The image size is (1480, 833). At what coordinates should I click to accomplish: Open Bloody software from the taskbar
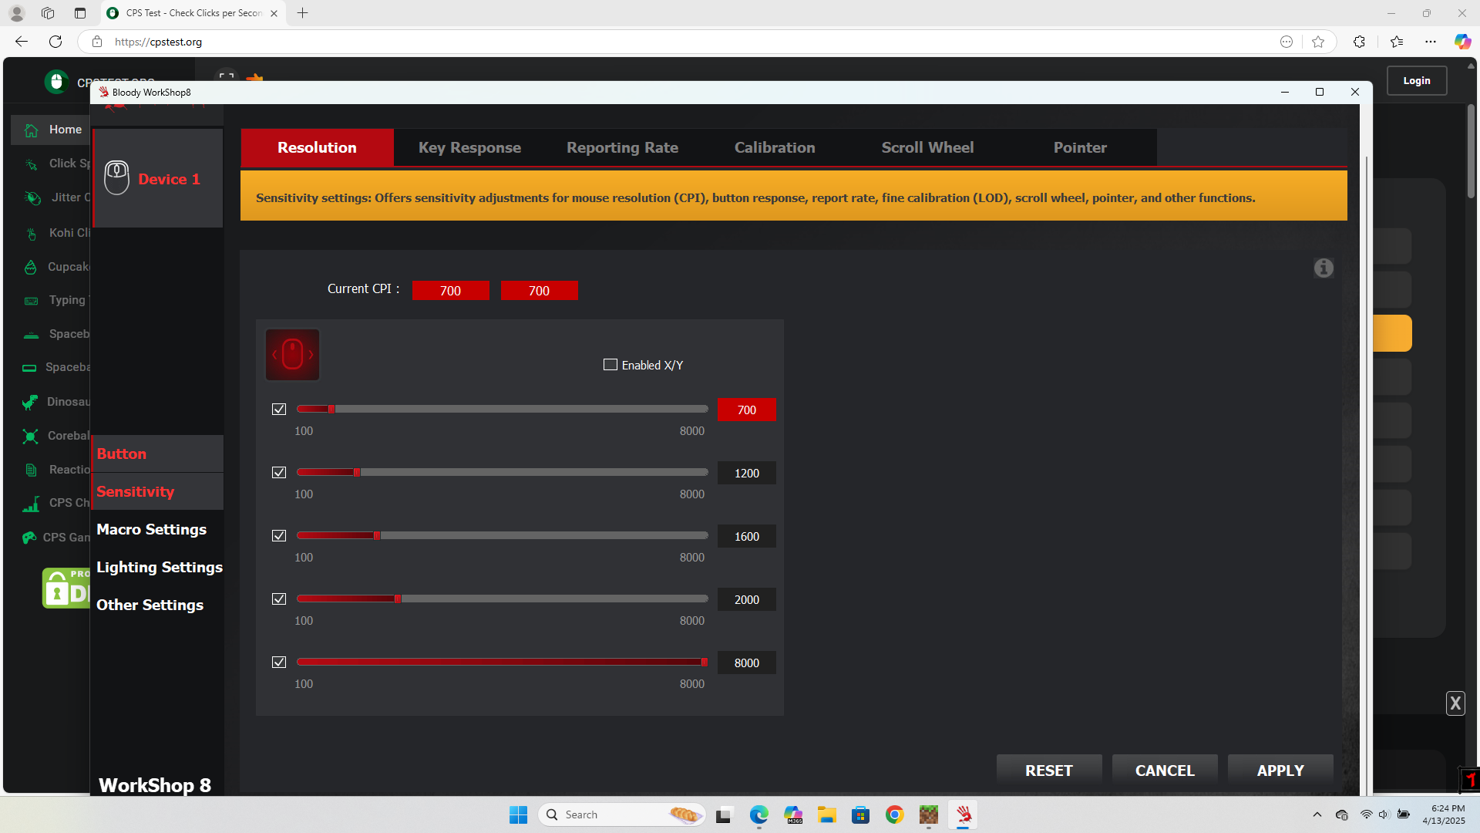pyautogui.click(x=963, y=814)
